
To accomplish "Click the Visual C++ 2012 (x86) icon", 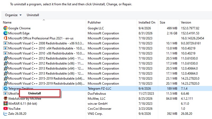I will 5,63.
